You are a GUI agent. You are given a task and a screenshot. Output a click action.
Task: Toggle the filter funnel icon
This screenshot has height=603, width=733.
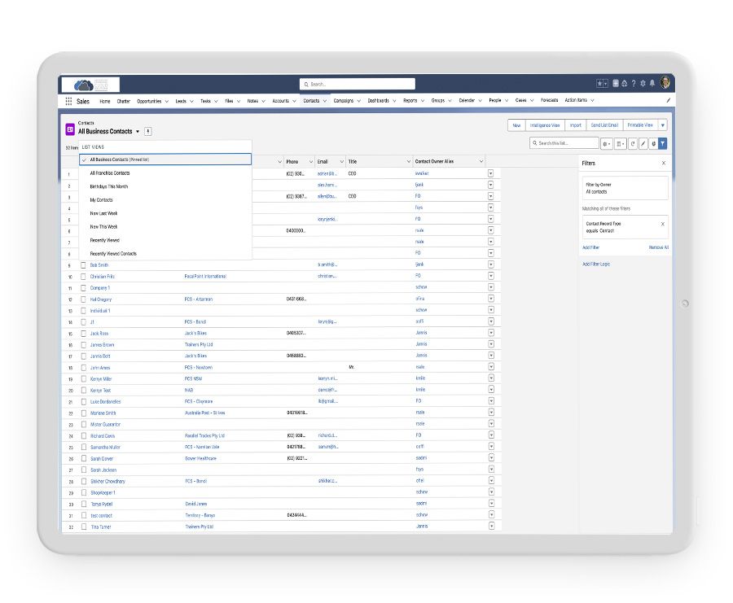click(x=662, y=143)
